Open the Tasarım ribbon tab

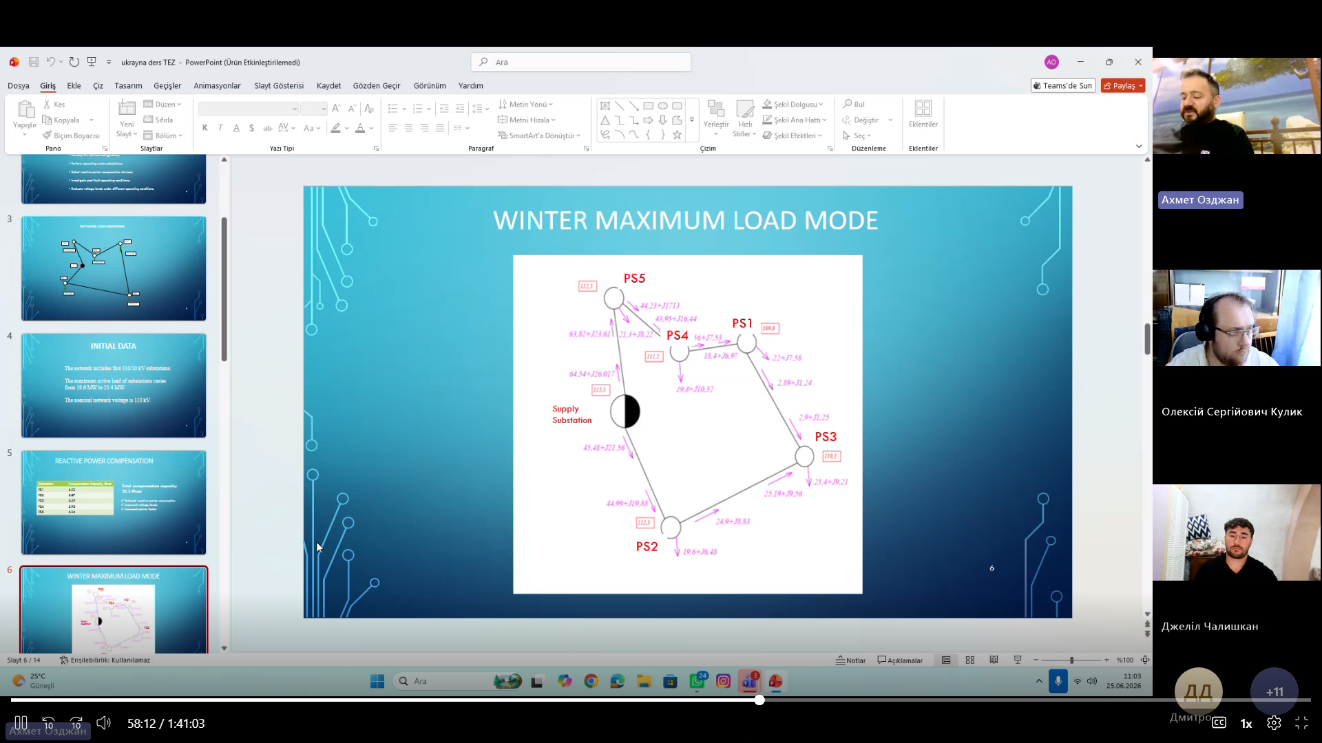click(x=128, y=86)
